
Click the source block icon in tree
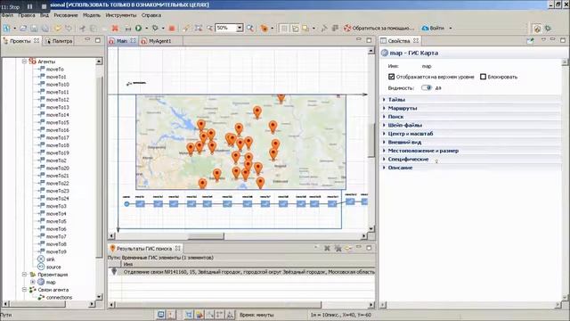click(41, 267)
